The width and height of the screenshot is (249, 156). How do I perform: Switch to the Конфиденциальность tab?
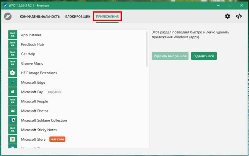pyautogui.click(x=40, y=16)
